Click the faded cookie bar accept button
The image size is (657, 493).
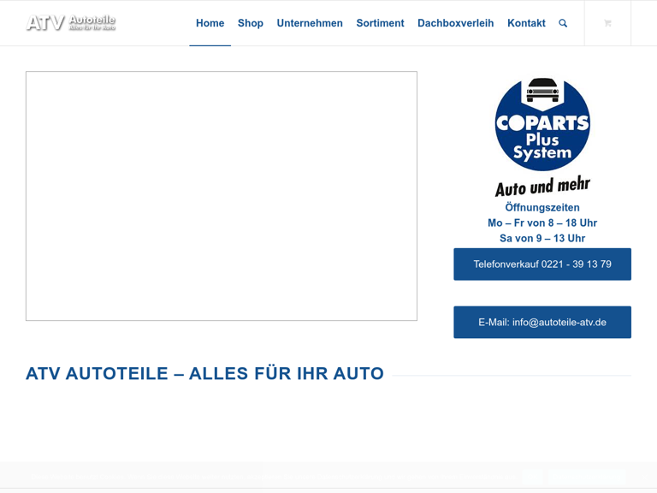tap(586, 477)
